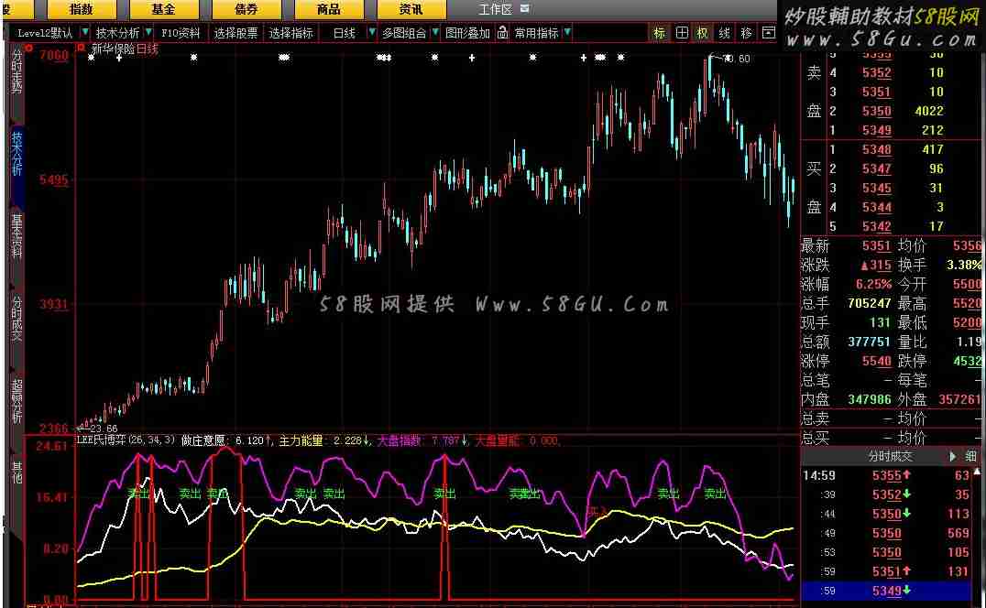Click the 新华保险日线 chart title
Screen dimensions: 986x608
point(125,49)
